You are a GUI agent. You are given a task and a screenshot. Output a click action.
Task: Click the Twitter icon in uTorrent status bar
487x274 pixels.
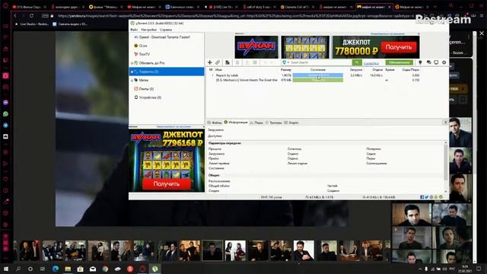426,197
